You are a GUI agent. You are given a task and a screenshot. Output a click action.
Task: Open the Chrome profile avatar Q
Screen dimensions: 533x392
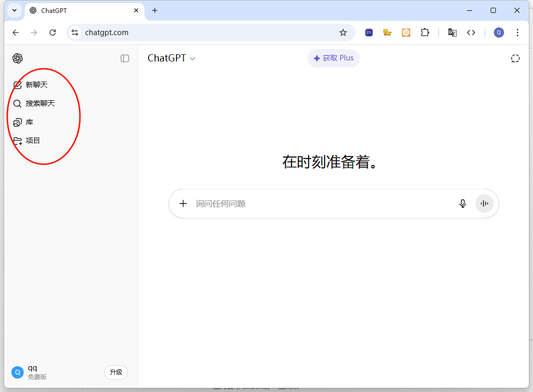click(x=498, y=33)
